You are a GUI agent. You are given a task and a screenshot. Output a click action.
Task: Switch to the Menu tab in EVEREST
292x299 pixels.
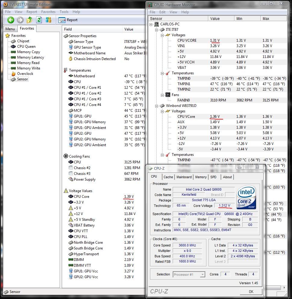click(x=10, y=29)
